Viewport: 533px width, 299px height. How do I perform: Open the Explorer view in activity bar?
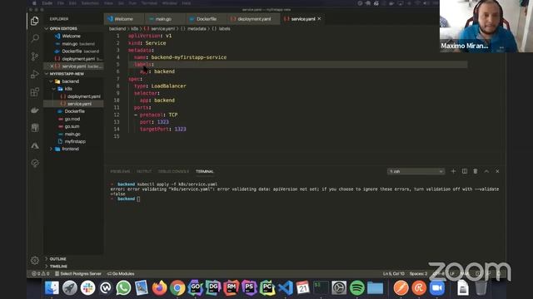pyautogui.click(x=35, y=21)
